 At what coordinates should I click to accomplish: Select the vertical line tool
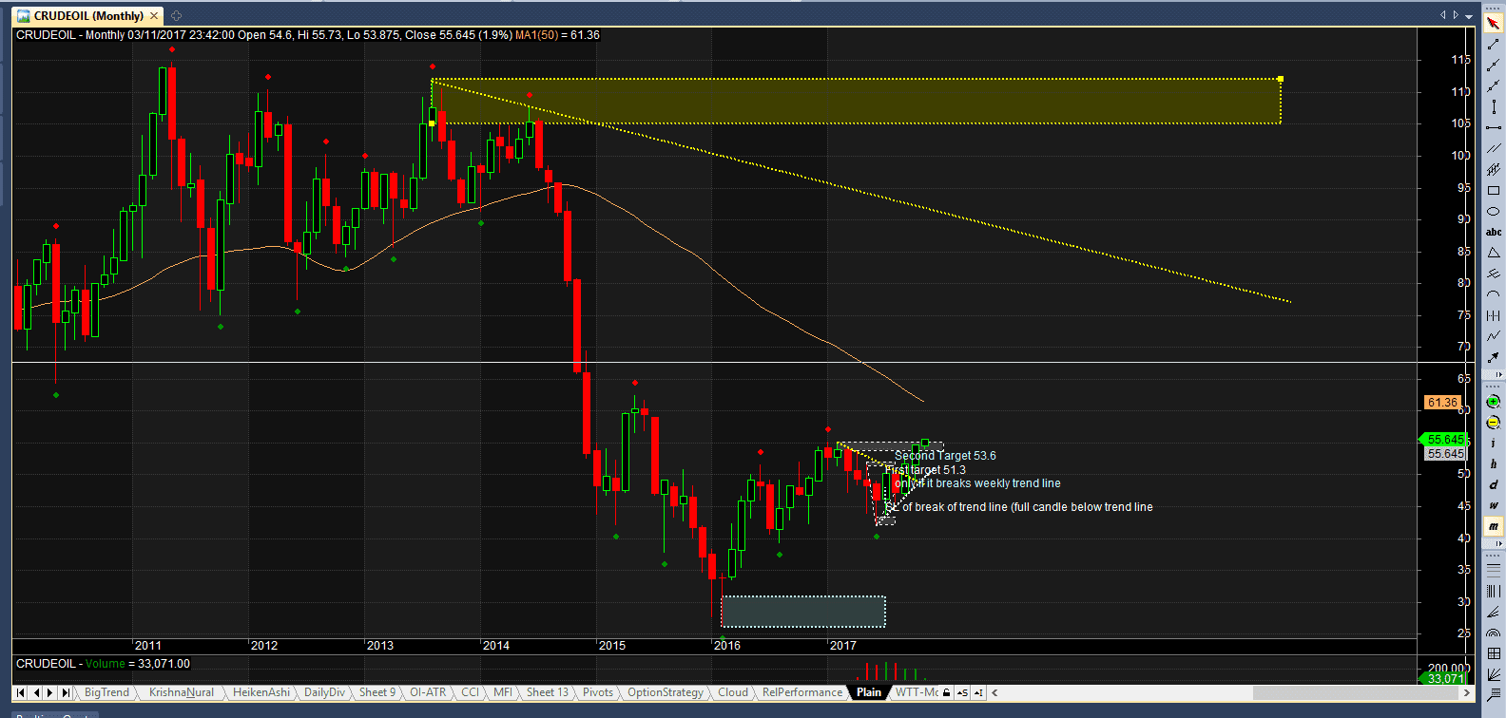coord(1493,106)
